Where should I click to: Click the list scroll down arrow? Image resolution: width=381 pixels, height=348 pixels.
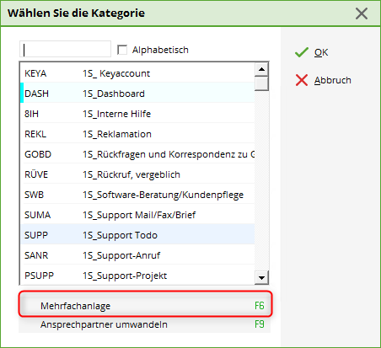pyautogui.click(x=261, y=278)
